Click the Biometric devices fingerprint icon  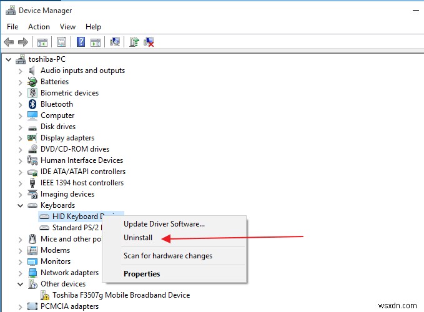pyautogui.click(x=32, y=93)
